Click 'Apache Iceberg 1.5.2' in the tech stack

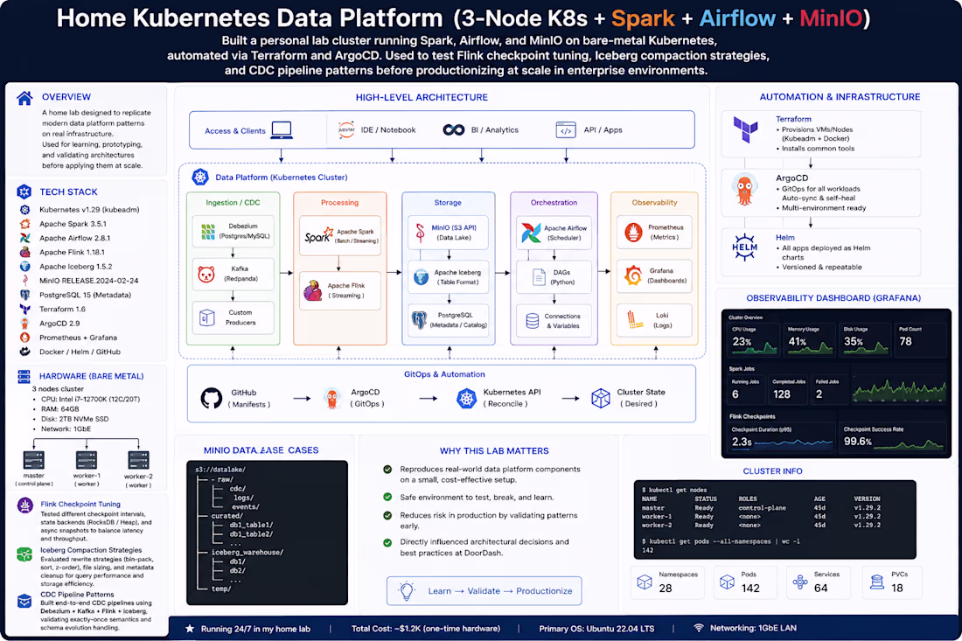click(76, 267)
